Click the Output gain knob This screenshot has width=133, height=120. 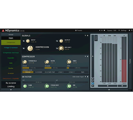tap(61, 41)
